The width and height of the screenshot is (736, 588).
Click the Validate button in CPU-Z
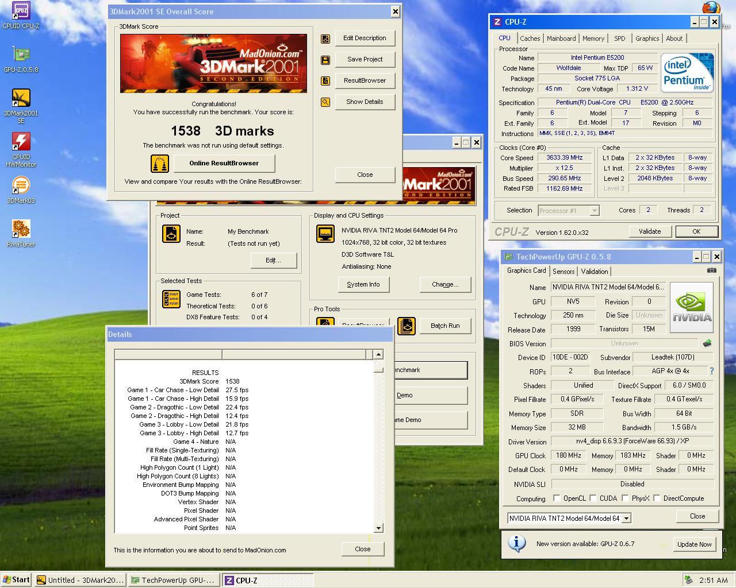(x=650, y=231)
